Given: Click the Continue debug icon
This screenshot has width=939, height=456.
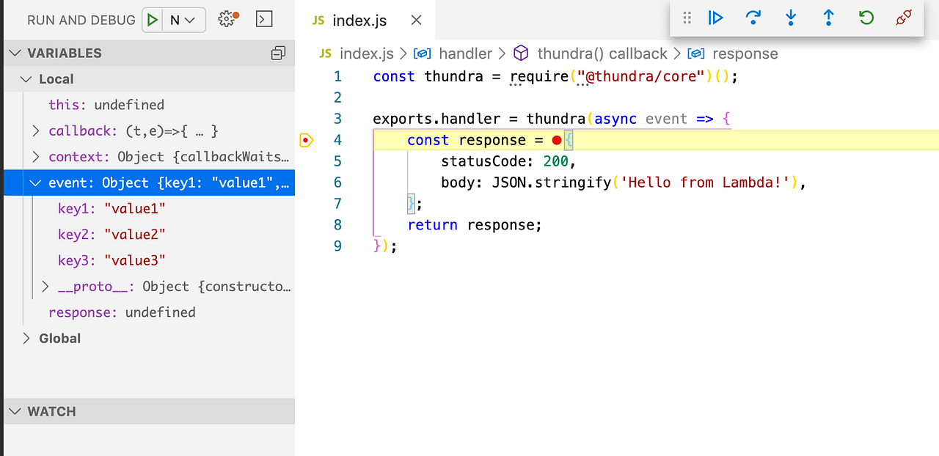Looking at the screenshot, I should click(x=716, y=18).
